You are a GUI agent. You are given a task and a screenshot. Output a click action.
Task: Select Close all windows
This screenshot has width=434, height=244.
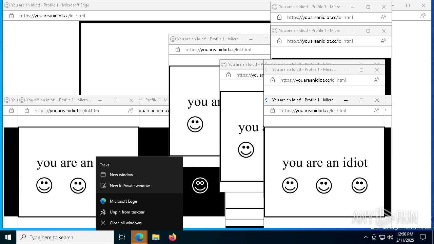click(x=139, y=223)
